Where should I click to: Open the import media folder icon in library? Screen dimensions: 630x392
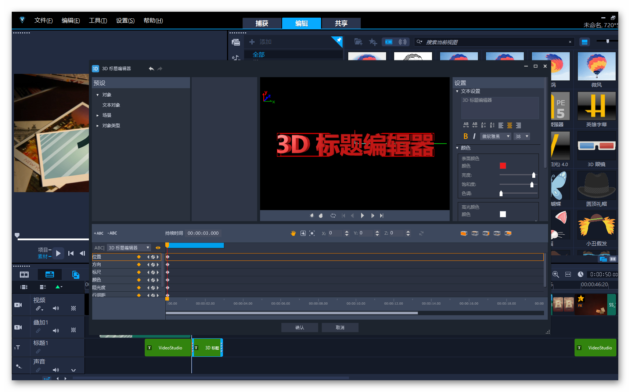coord(359,42)
